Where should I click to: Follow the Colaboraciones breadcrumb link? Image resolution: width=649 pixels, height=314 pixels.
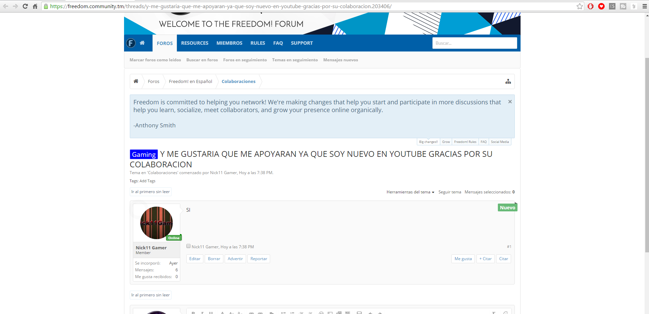tap(238, 81)
